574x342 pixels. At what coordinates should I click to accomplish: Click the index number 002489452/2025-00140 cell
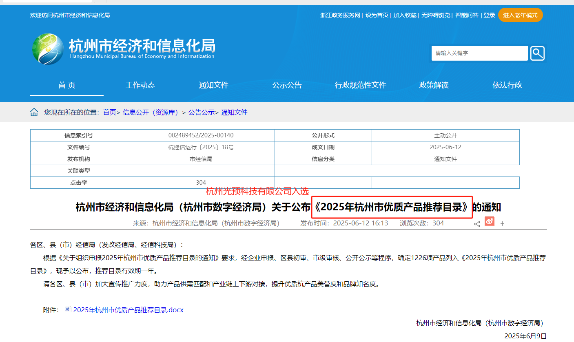click(x=201, y=135)
